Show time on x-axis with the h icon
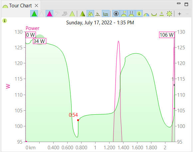Screen dimensions: 193x152 (x=98, y=14)
